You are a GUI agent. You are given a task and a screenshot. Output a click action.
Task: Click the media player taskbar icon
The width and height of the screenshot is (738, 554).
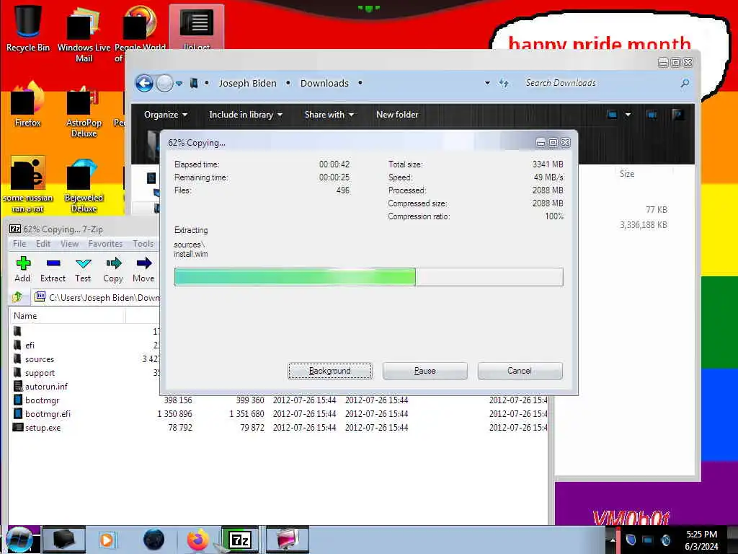tap(107, 540)
